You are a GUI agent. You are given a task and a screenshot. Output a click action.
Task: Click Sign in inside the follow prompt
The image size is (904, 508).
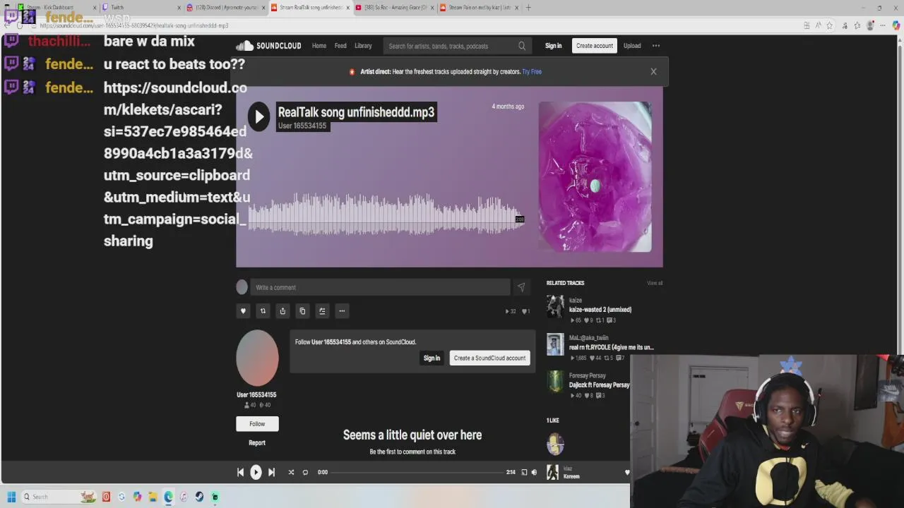pyautogui.click(x=432, y=358)
